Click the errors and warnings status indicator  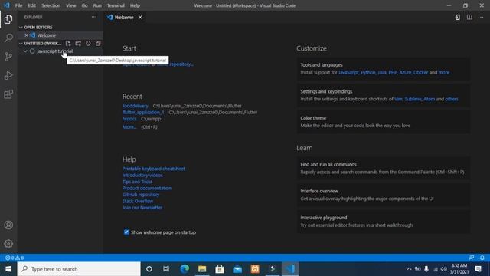point(15,258)
